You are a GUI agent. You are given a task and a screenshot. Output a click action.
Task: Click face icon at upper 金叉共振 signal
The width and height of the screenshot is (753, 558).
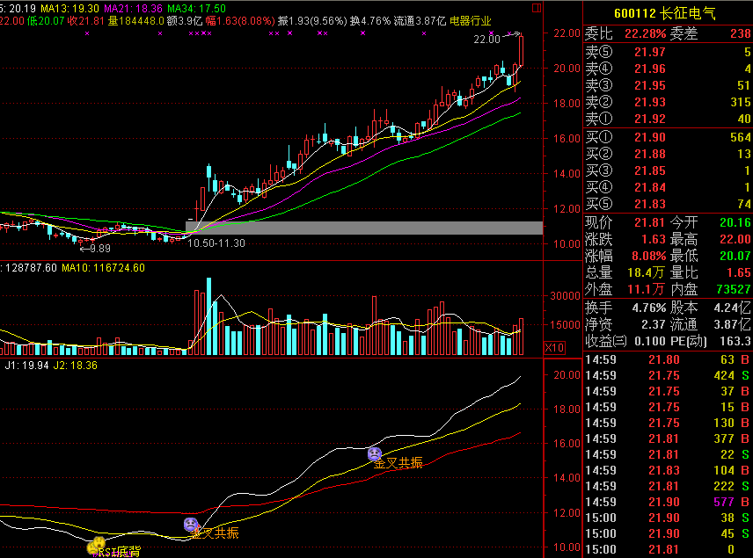pyautogui.click(x=375, y=453)
